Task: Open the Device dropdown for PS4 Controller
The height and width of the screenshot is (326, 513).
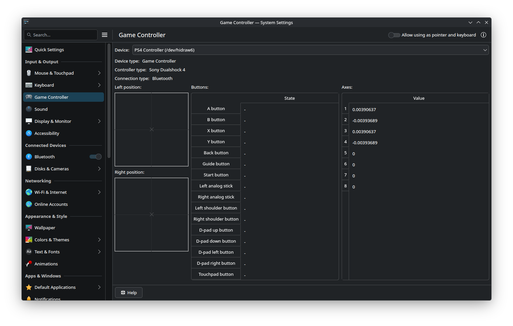Action: tap(310, 50)
